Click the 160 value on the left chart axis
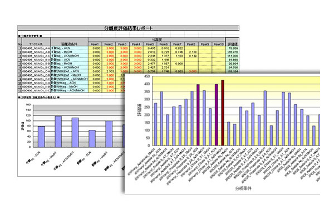 point(28,105)
